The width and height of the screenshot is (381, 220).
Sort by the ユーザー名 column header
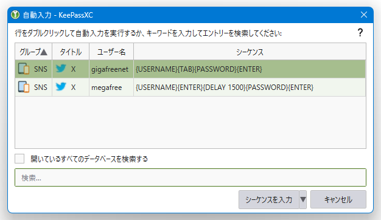click(x=111, y=52)
